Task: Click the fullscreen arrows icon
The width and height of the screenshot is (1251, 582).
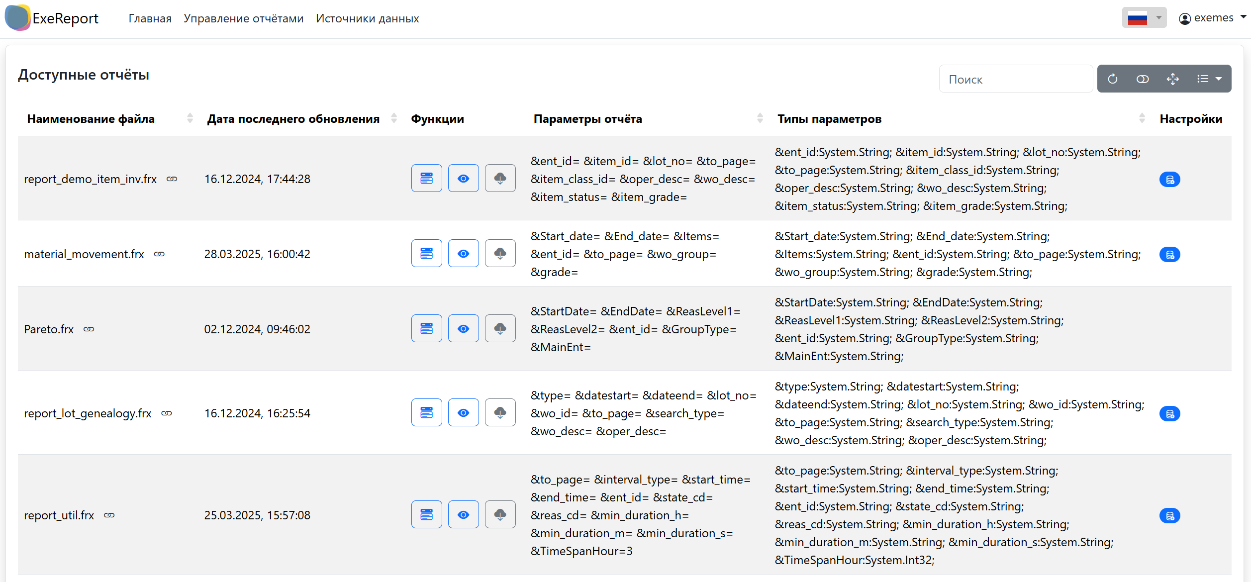Action: [1173, 79]
